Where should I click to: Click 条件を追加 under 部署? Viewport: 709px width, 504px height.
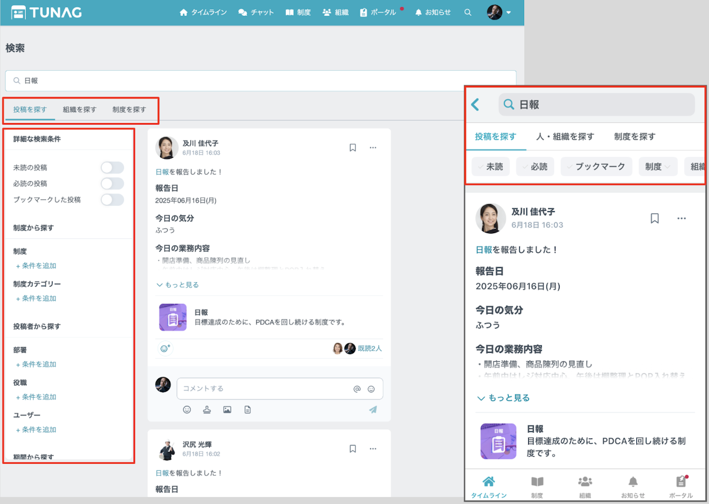pyautogui.click(x=35, y=364)
